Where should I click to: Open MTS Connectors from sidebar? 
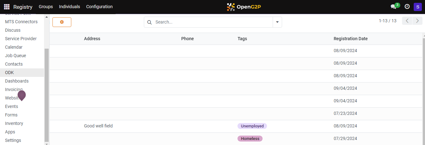coord(21,22)
